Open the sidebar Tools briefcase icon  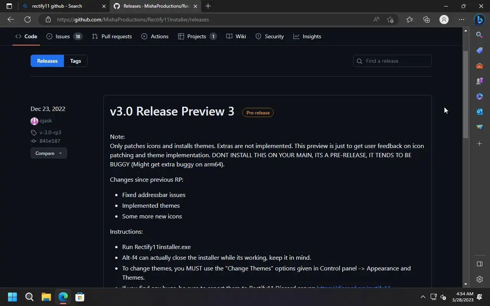click(x=479, y=66)
